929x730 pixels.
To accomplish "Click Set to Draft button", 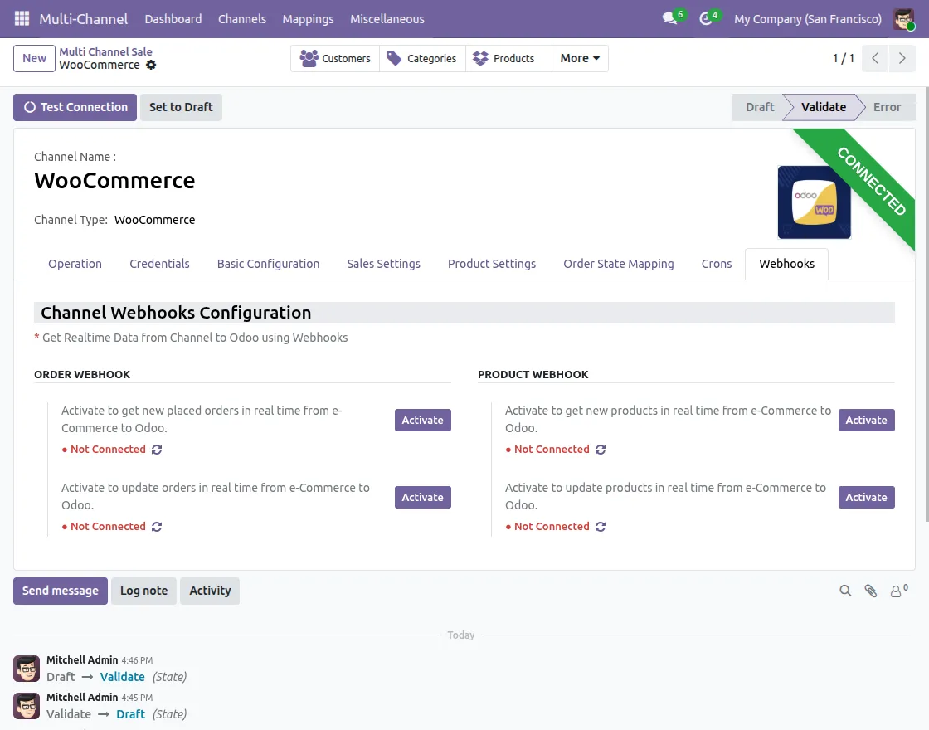I will click(181, 107).
